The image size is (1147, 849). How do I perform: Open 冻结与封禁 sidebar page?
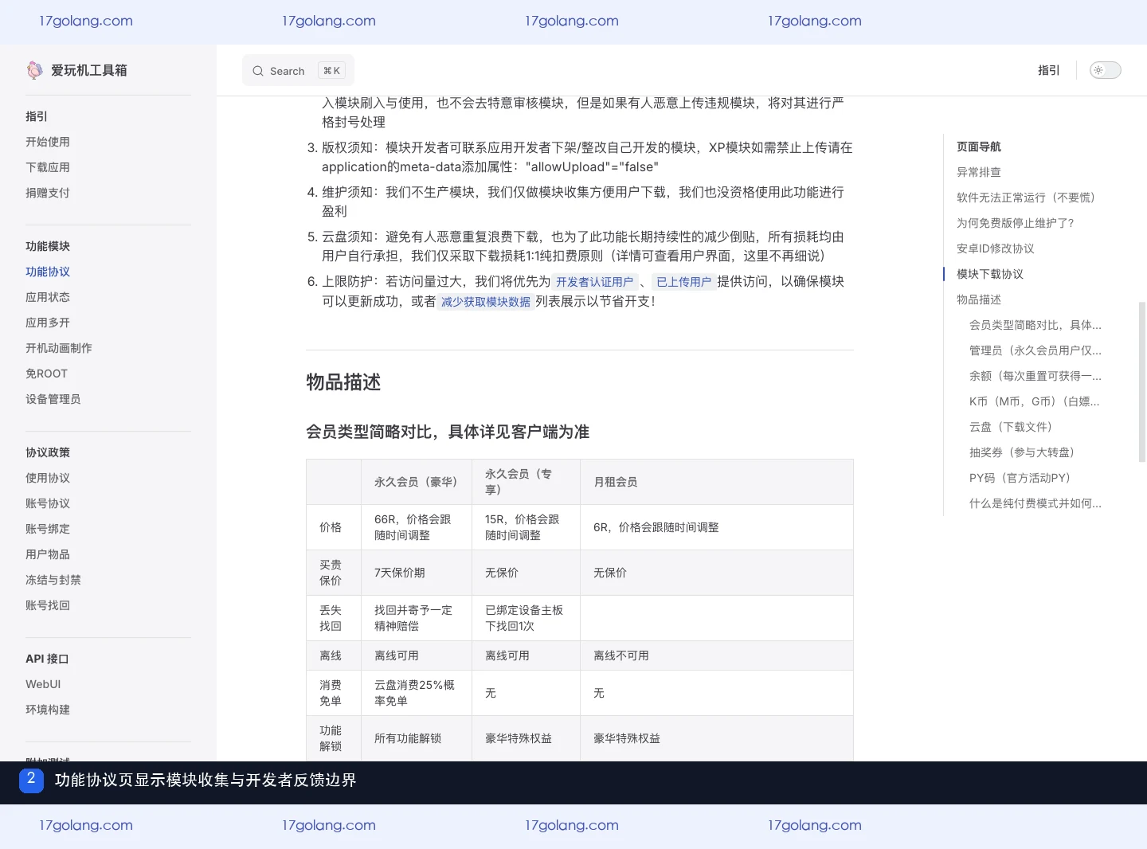tap(53, 580)
